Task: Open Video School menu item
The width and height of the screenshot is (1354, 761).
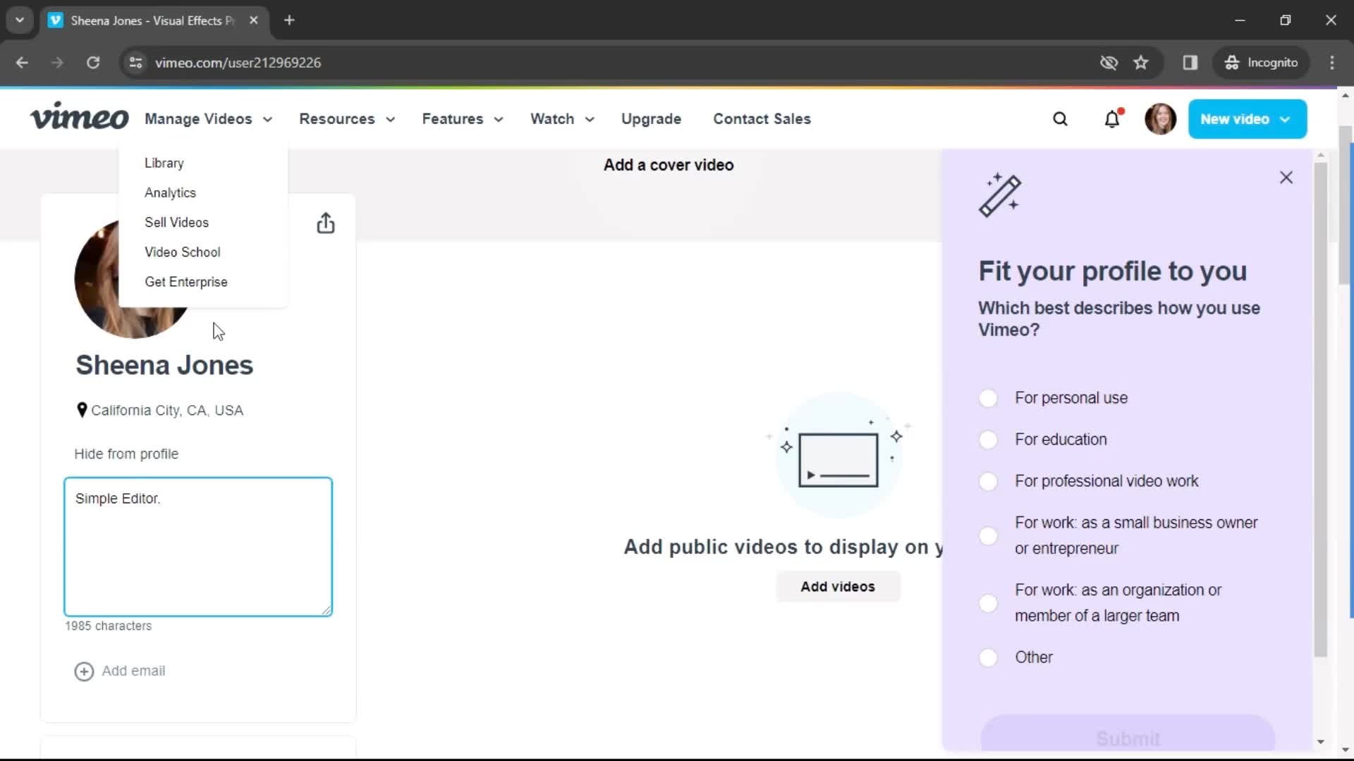Action: click(x=182, y=252)
